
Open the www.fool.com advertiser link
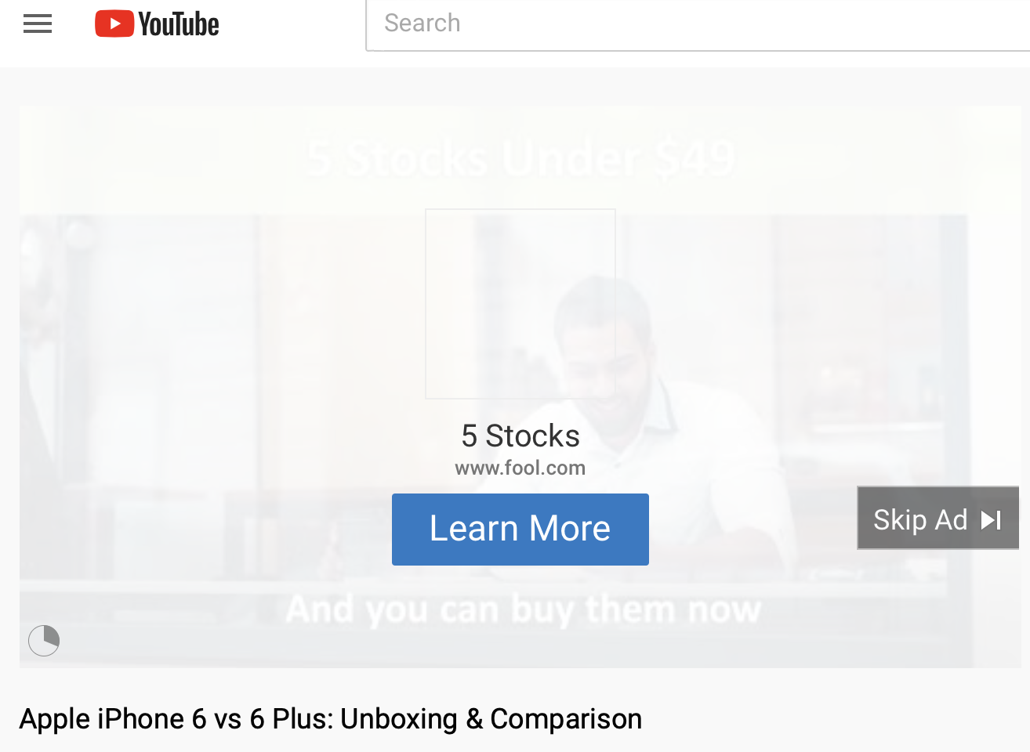[x=520, y=468]
